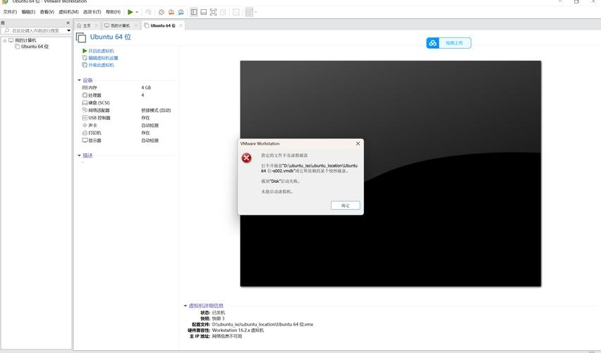The width and height of the screenshot is (601, 353).
Task: Take a snapshot using the clock icon
Action: [x=162, y=12]
